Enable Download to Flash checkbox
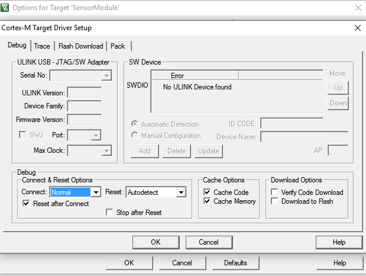The image size is (366, 276). pyautogui.click(x=274, y=201)
